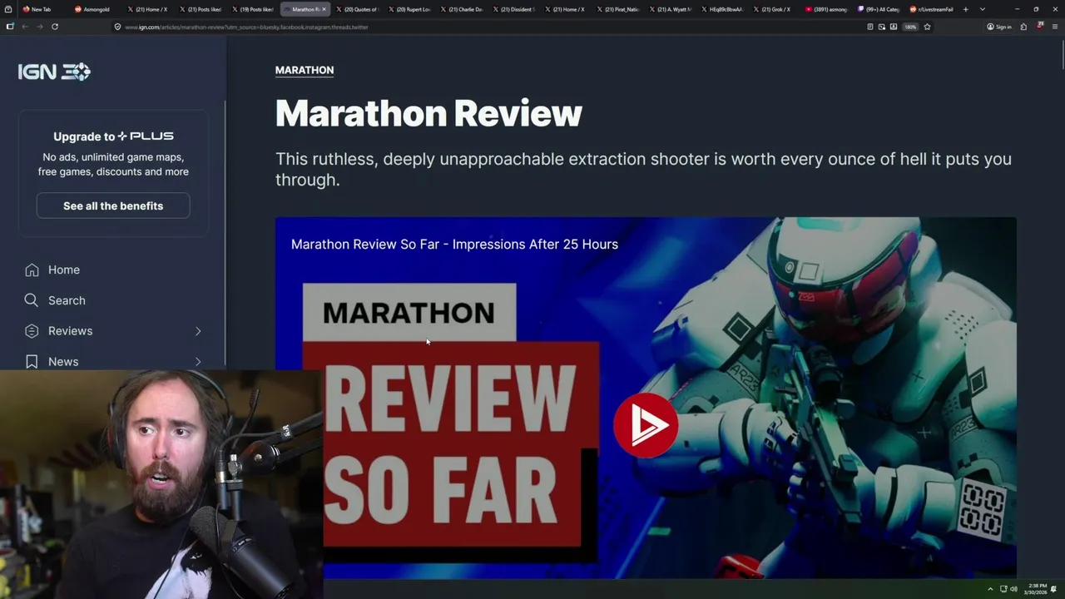Image resolution: width=1065 pixels, height=599 pixels.
Task: Switch to the (21) Dissident tab
Action: click(513, 9)
